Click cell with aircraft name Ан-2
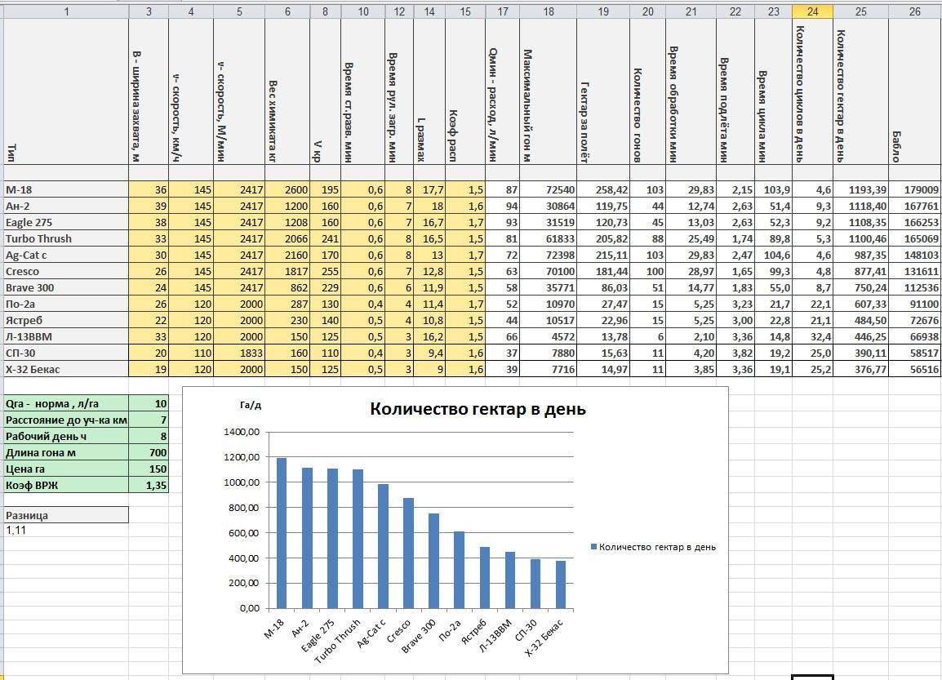 [x=66, y=206]
